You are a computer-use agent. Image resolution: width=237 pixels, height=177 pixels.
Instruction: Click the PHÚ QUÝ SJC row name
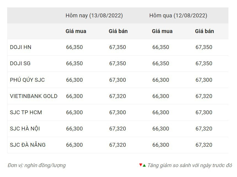(x=27, y=80)
